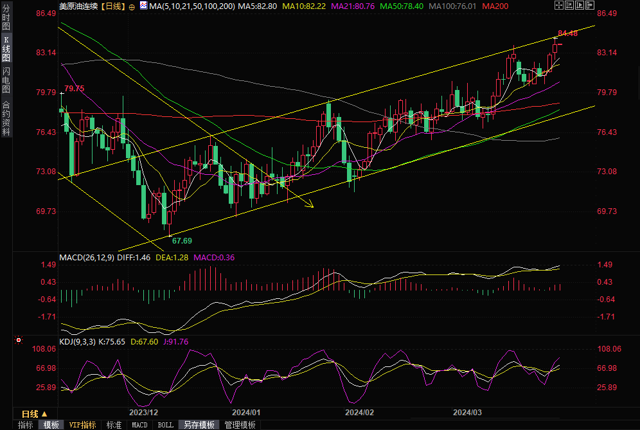Open MACD(26,12,9) indicator parameters
This screenshot has height=430, width=640.
pos(87,258)
